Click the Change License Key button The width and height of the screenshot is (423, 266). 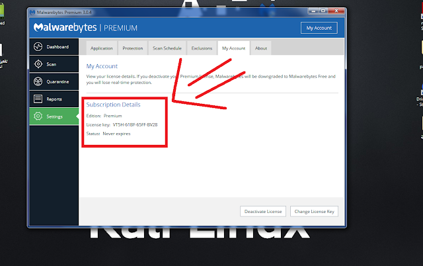click(315, 211)
